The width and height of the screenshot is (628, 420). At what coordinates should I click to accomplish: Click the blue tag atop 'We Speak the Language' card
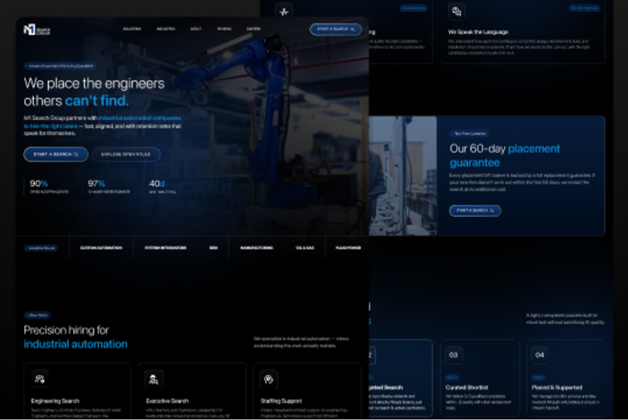click(x=584, y=8)
